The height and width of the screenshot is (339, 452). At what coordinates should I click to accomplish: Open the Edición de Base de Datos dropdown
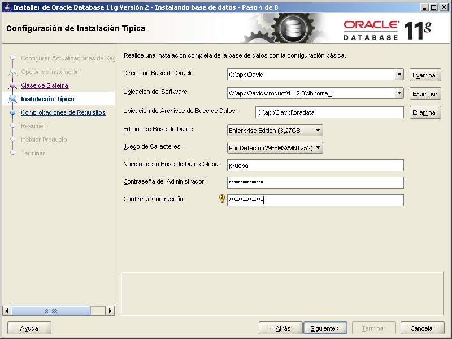click(x=275, y=131)
